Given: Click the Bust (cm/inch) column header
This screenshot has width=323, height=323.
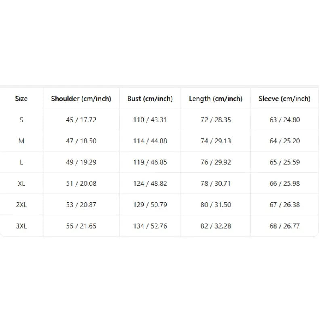Looking at the screenshot, I should [x=150, y=99].
